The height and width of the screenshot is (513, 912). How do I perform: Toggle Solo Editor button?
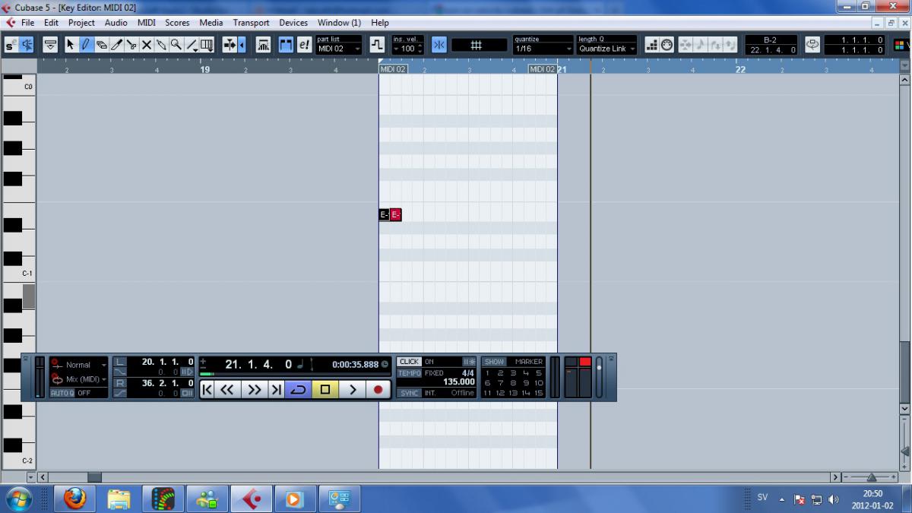(x=12, y=45)
